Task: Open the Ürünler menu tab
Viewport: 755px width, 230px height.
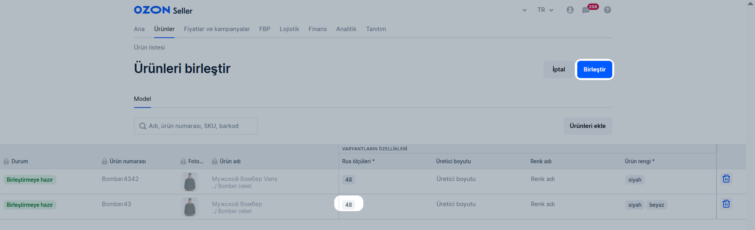Action: click(x=164, y=29)
